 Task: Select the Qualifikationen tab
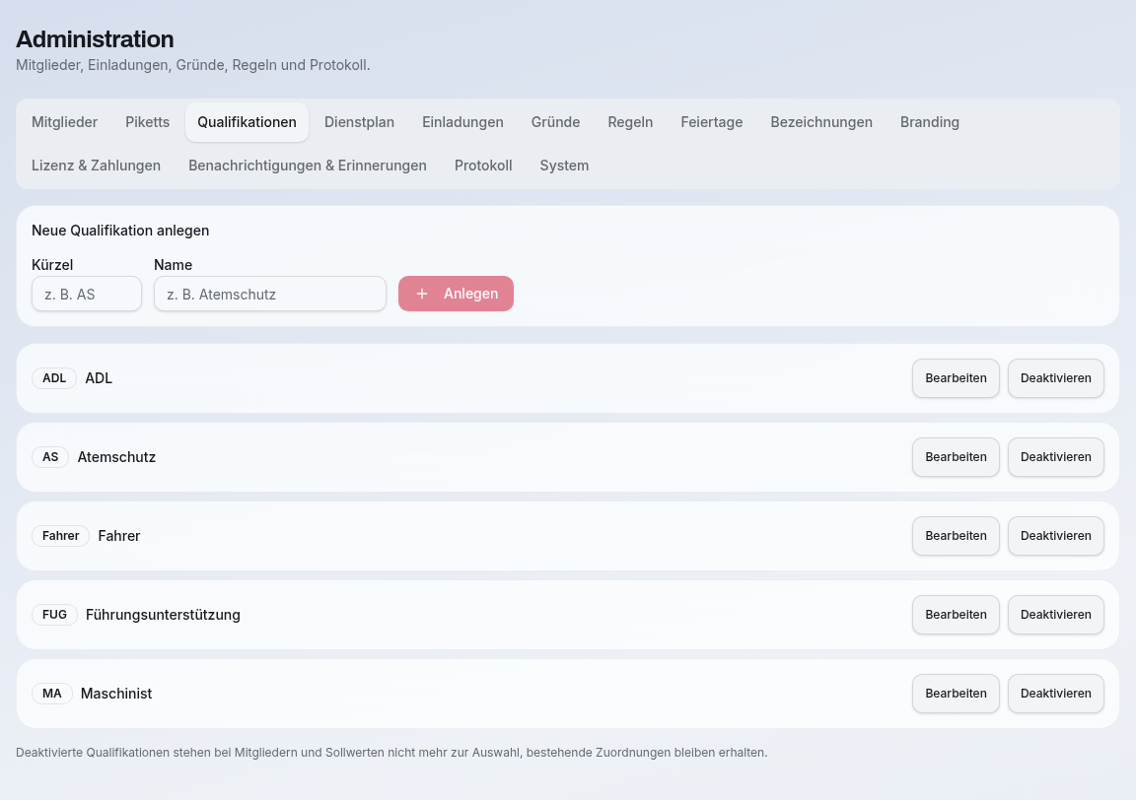[248, 122]
